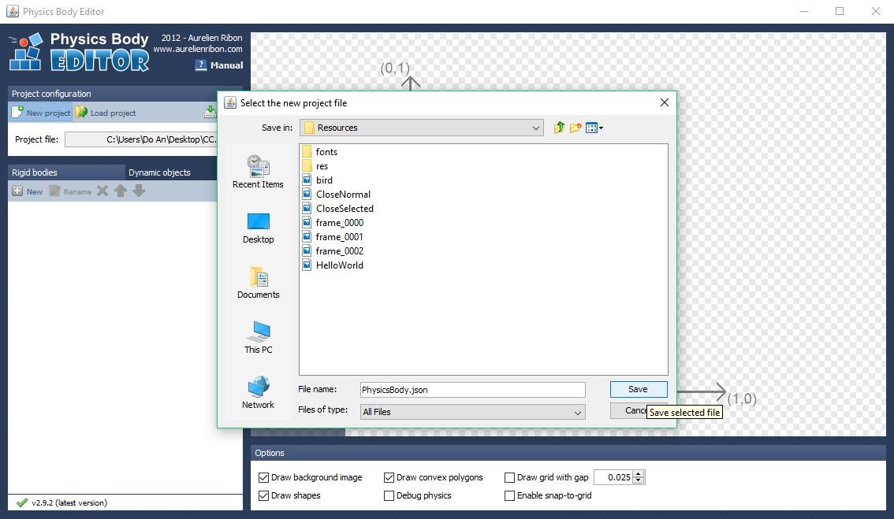Open Documents location in sidebar
Image resolution: width=894 pixels, height=519 pixels.
coord(258,283)
